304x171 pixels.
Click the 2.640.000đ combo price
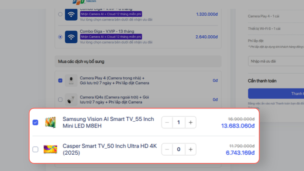(206, 37)
